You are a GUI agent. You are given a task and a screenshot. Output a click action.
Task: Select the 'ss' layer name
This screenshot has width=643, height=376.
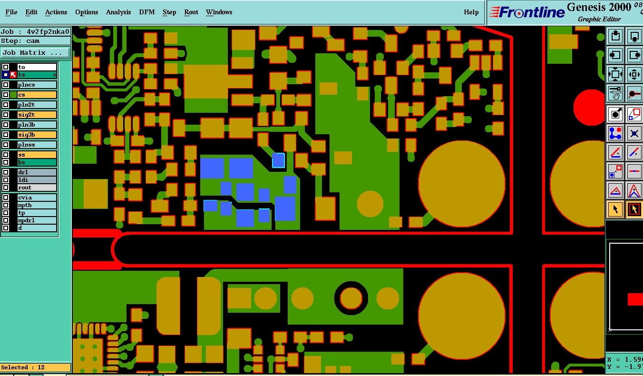37,155
